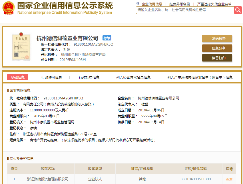The image size is (243, 184).
Task: Click the 其他 certificate type cell
Action: coord(142,179)
